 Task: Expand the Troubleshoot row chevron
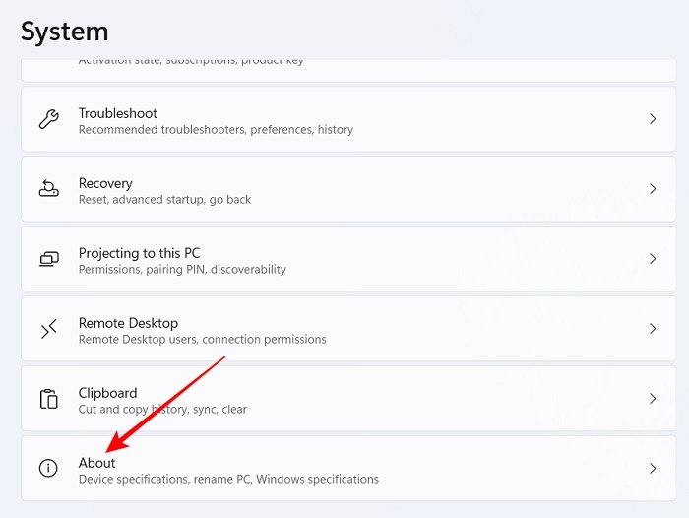(653, 119)
